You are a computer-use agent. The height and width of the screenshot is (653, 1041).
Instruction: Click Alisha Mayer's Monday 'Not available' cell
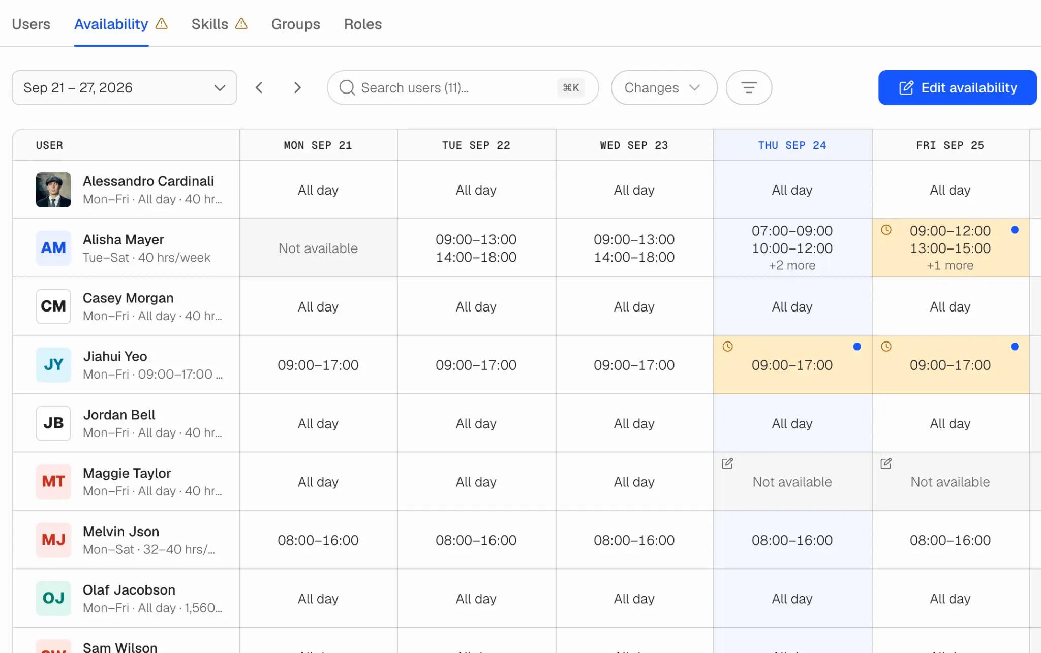pos(318,248)
